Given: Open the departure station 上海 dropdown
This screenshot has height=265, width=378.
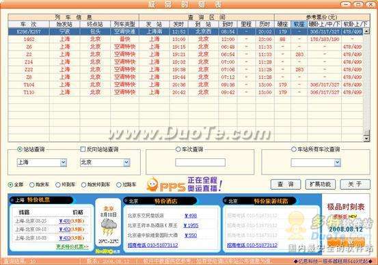Looking at the screenshot, I should (x=64, y=162).
